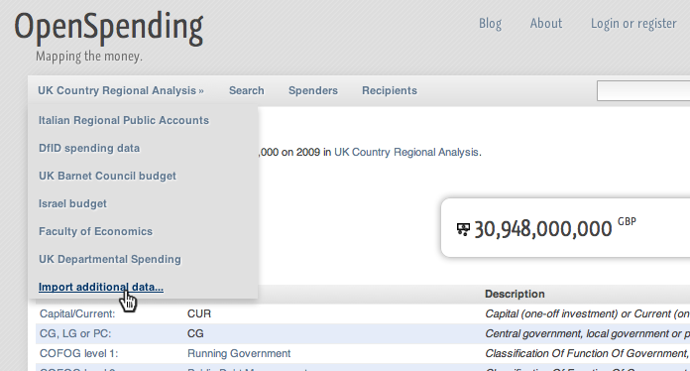Image resolution: width=690 pixels, height=371 pixels.
Task: Select Italian Regional Public Accounts dataset
Action: pyautogui.click(x=124, y=120)
